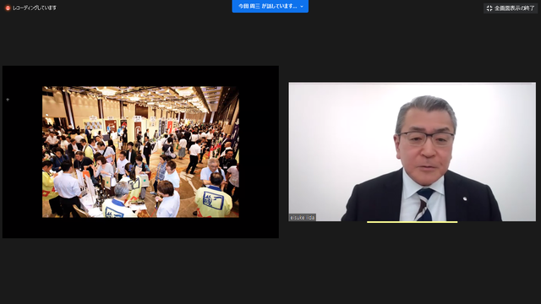The image size is (541, 304).
Task: Click the blue active speaker banner
Action: tap(270, 6)
